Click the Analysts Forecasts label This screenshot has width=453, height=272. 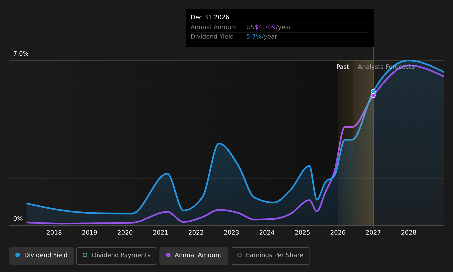(386, 67)
